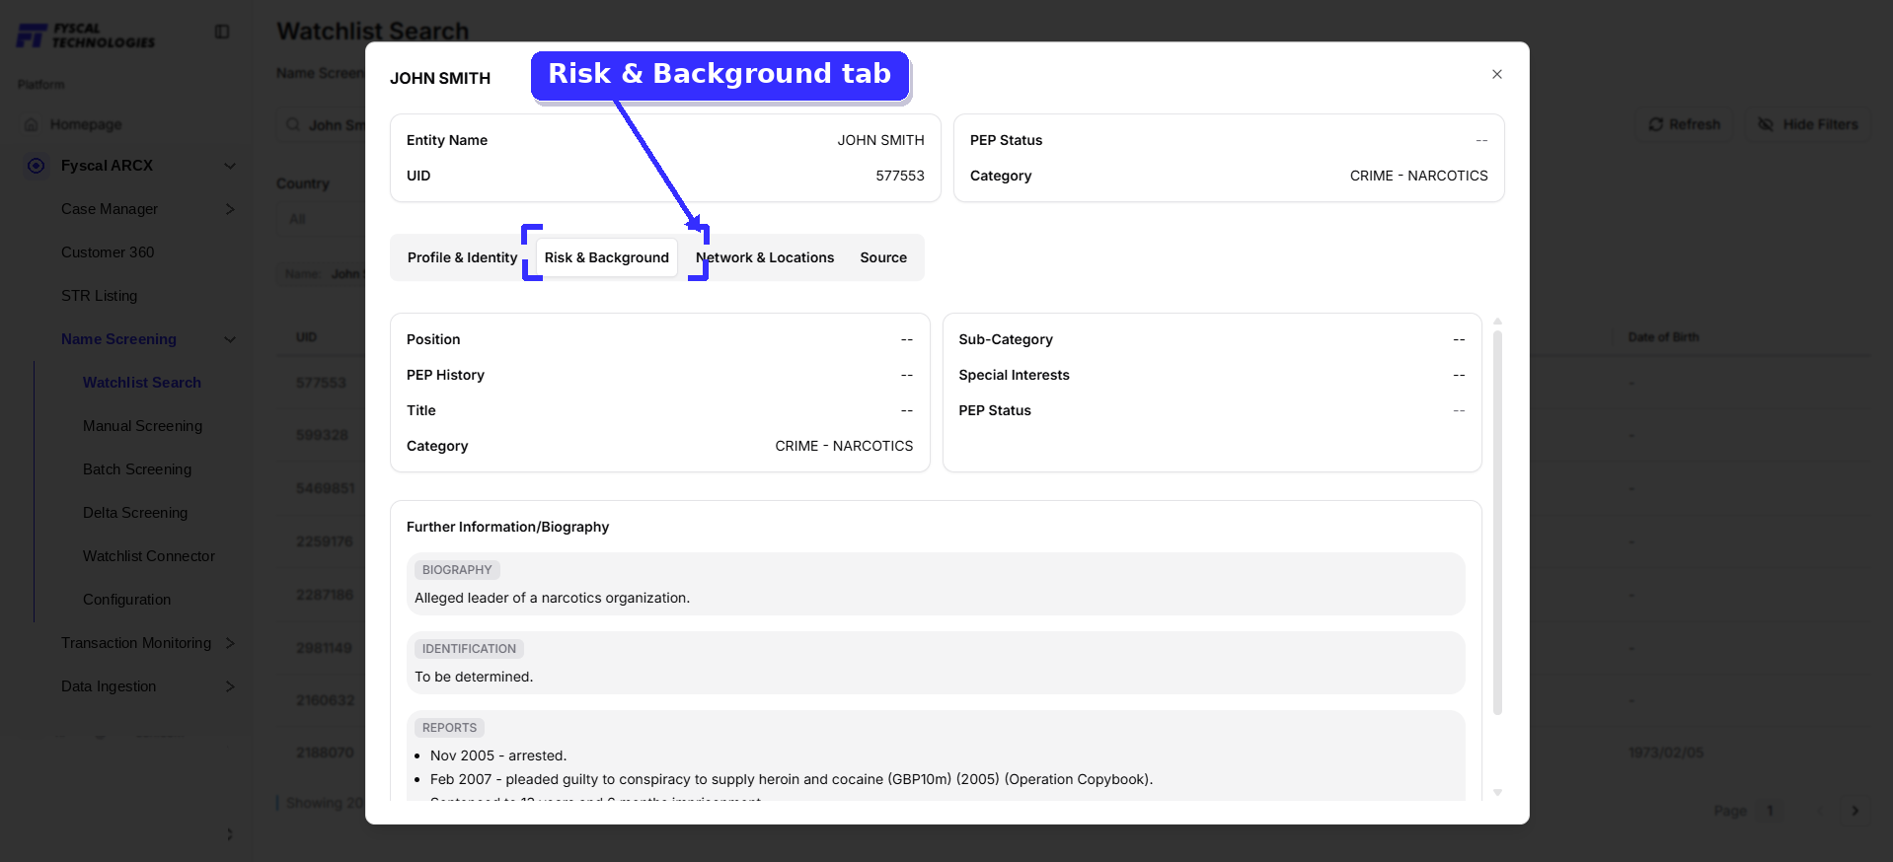
Task: Expand the Case Manager submenu
Action: tap(230, 209)
